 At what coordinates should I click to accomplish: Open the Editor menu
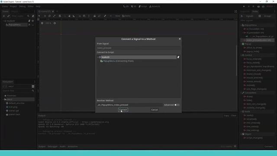pyautogui.click(x=30, y=6)
